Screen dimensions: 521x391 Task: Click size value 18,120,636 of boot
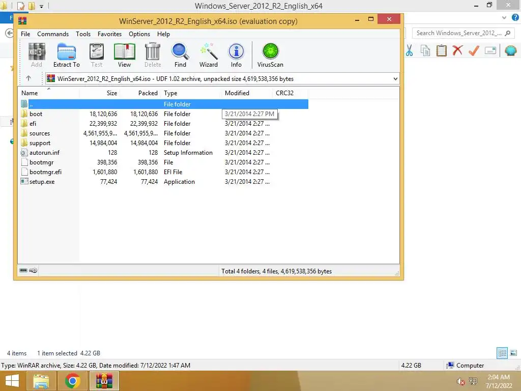coord(103,114)
